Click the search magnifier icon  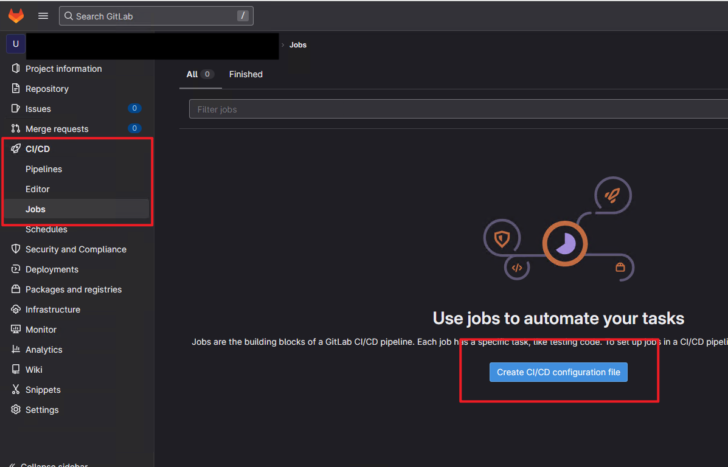coord(69,16)
